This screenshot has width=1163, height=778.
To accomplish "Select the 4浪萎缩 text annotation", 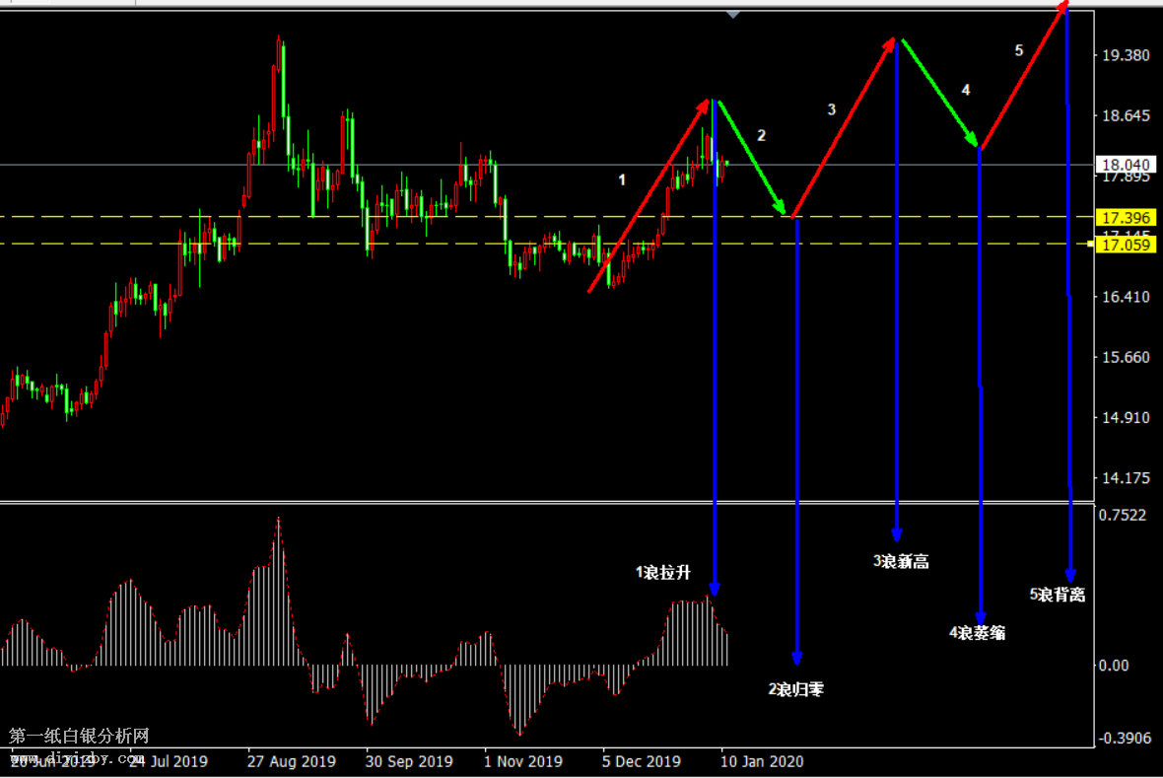I will tap(977, 633).
